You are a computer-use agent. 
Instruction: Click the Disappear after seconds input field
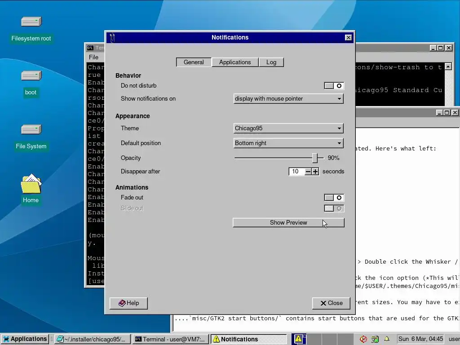[297, 172]
